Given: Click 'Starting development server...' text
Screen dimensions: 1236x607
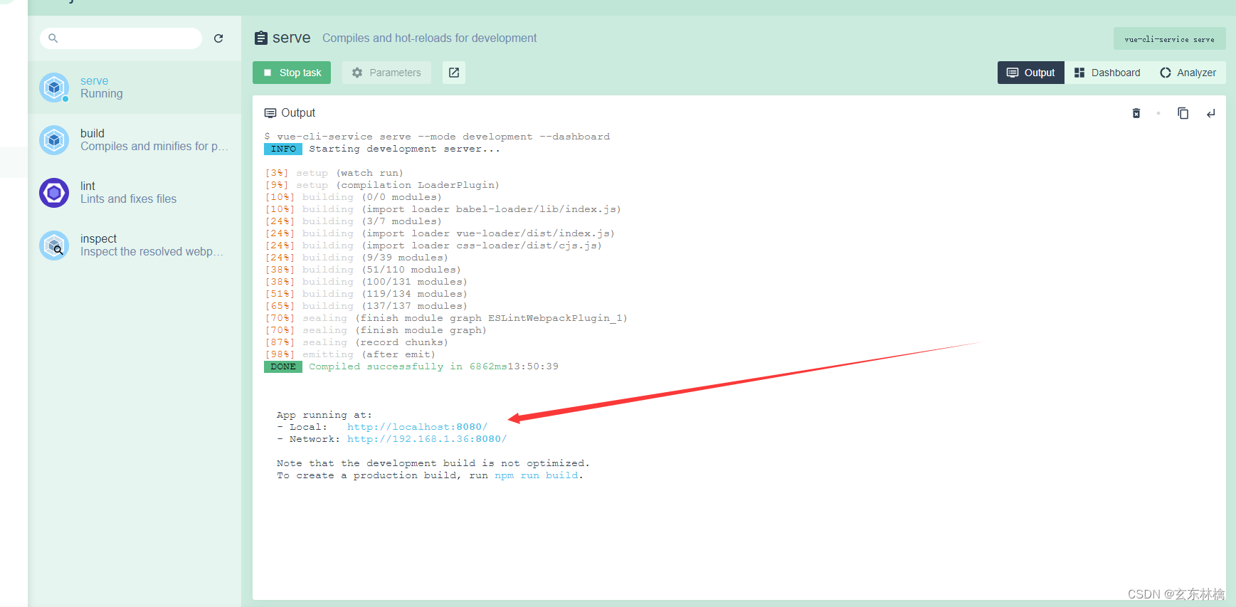Looking at the screenshot, I should click(x=404, y=149).
